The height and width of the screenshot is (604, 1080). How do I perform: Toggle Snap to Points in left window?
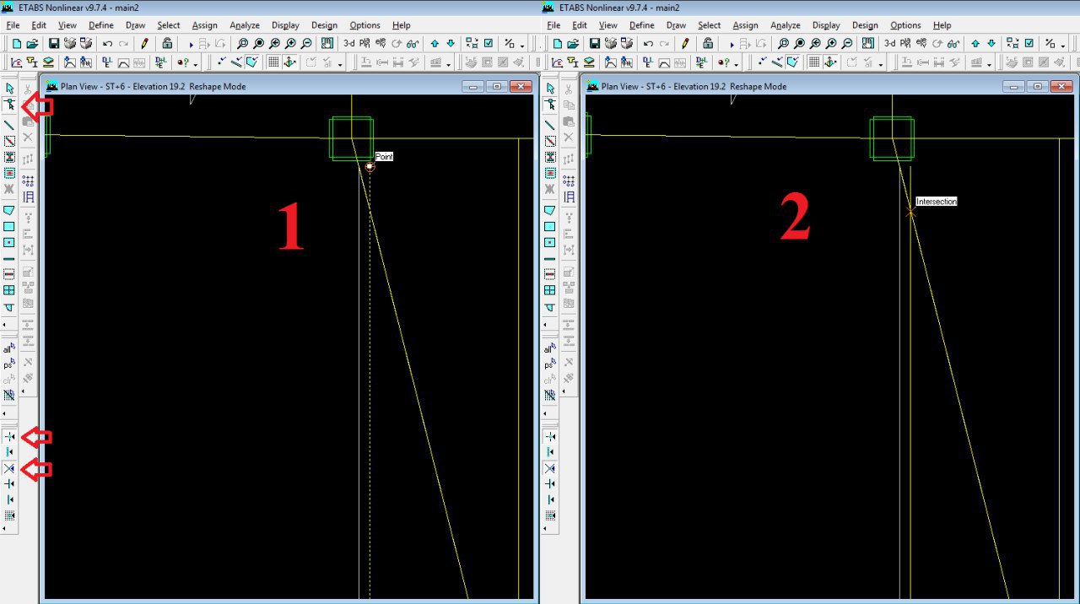[x=9, y=437]
